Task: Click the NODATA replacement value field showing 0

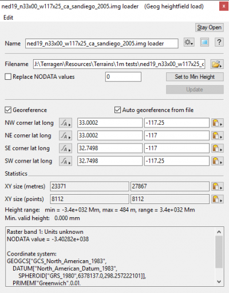Action: (123, 77)
